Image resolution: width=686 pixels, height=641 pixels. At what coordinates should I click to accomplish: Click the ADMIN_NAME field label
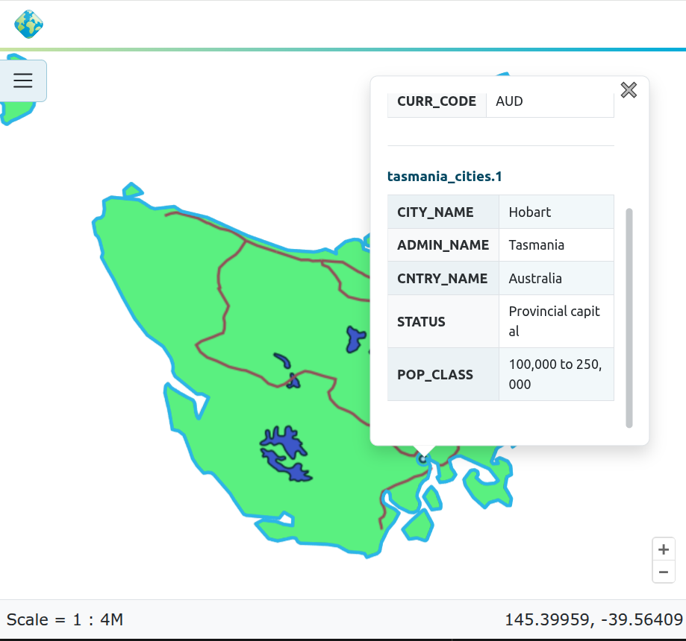[x=443, y=245]
